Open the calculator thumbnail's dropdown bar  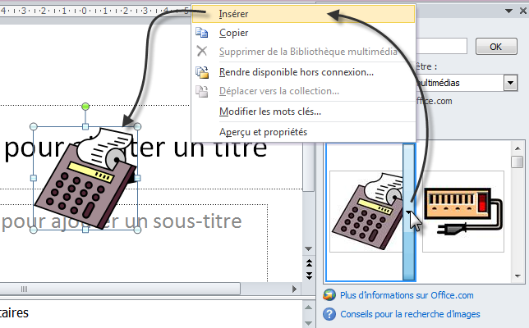[408, 212]
